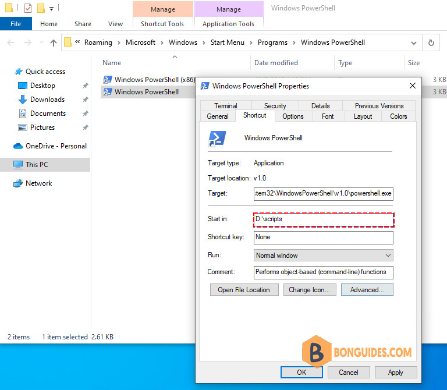
Task: Open Pictures in the navigation pane
Action: pos(42,127)
